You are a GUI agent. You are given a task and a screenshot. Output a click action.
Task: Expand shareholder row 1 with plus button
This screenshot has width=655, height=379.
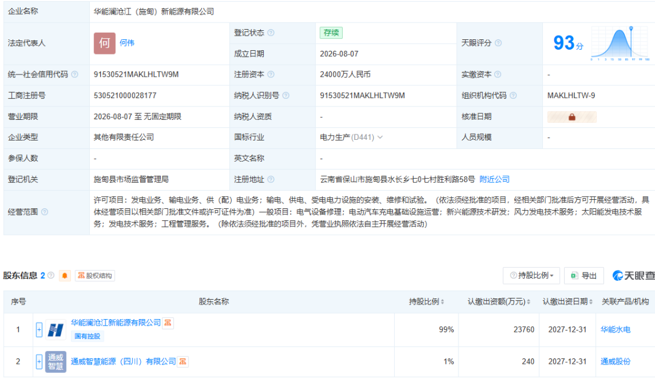[x=39, y=330]
